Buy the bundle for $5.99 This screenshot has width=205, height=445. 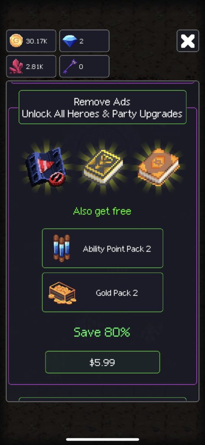coord(102,362)
